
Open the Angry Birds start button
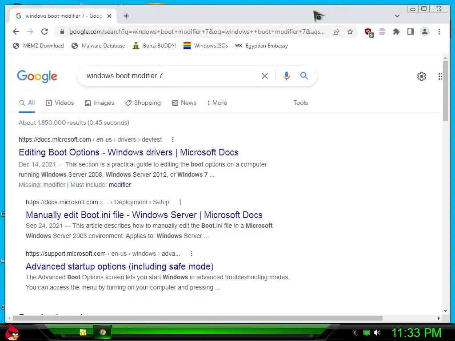pyautogui.click(x=12, y=332)
